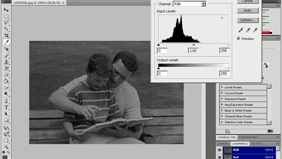
Task: Click clip-to-layer icon below presets list
Action: 227,132
